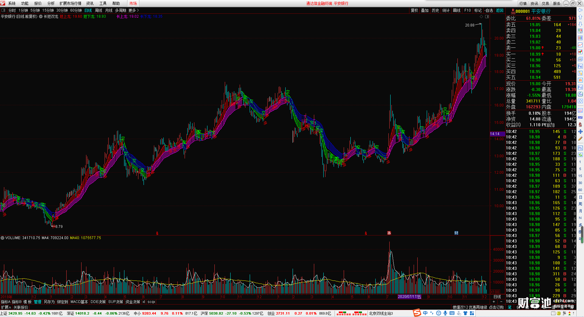The width and height of the screenshot is (584, 317).
Task: Click the candlestick chart sidebar icon
Action: coord(580,52)
